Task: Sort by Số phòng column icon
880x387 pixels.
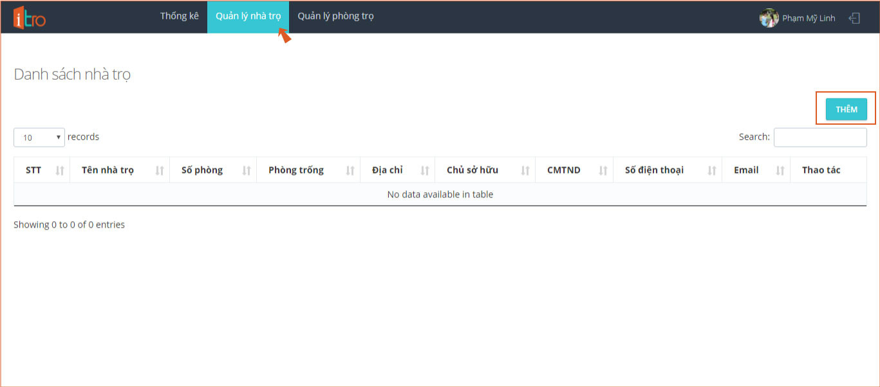Action: coord(247,170)
